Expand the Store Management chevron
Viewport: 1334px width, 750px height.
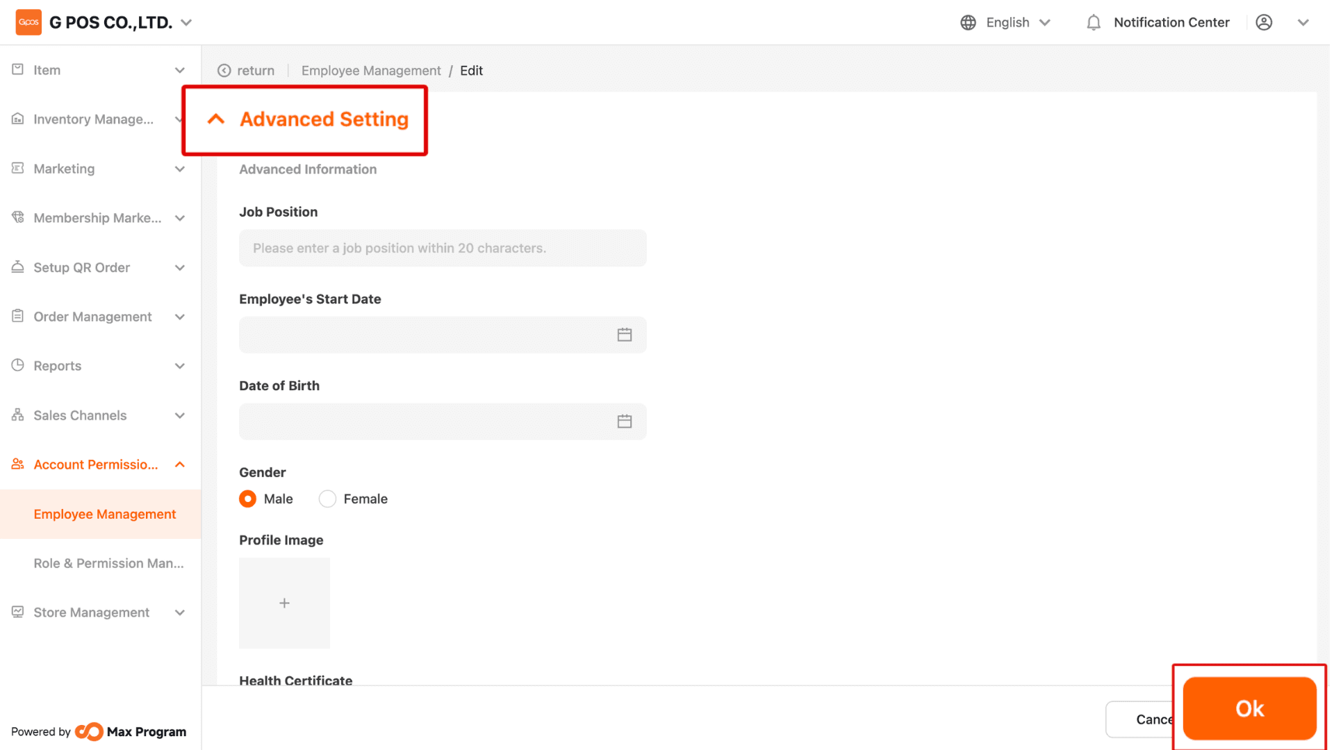tap(180, 612)
